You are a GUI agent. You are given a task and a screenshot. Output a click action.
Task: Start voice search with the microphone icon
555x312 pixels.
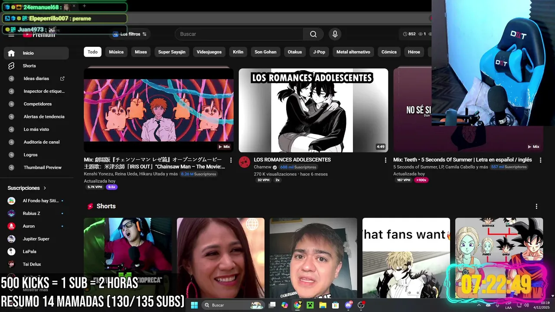coord(335,34)
